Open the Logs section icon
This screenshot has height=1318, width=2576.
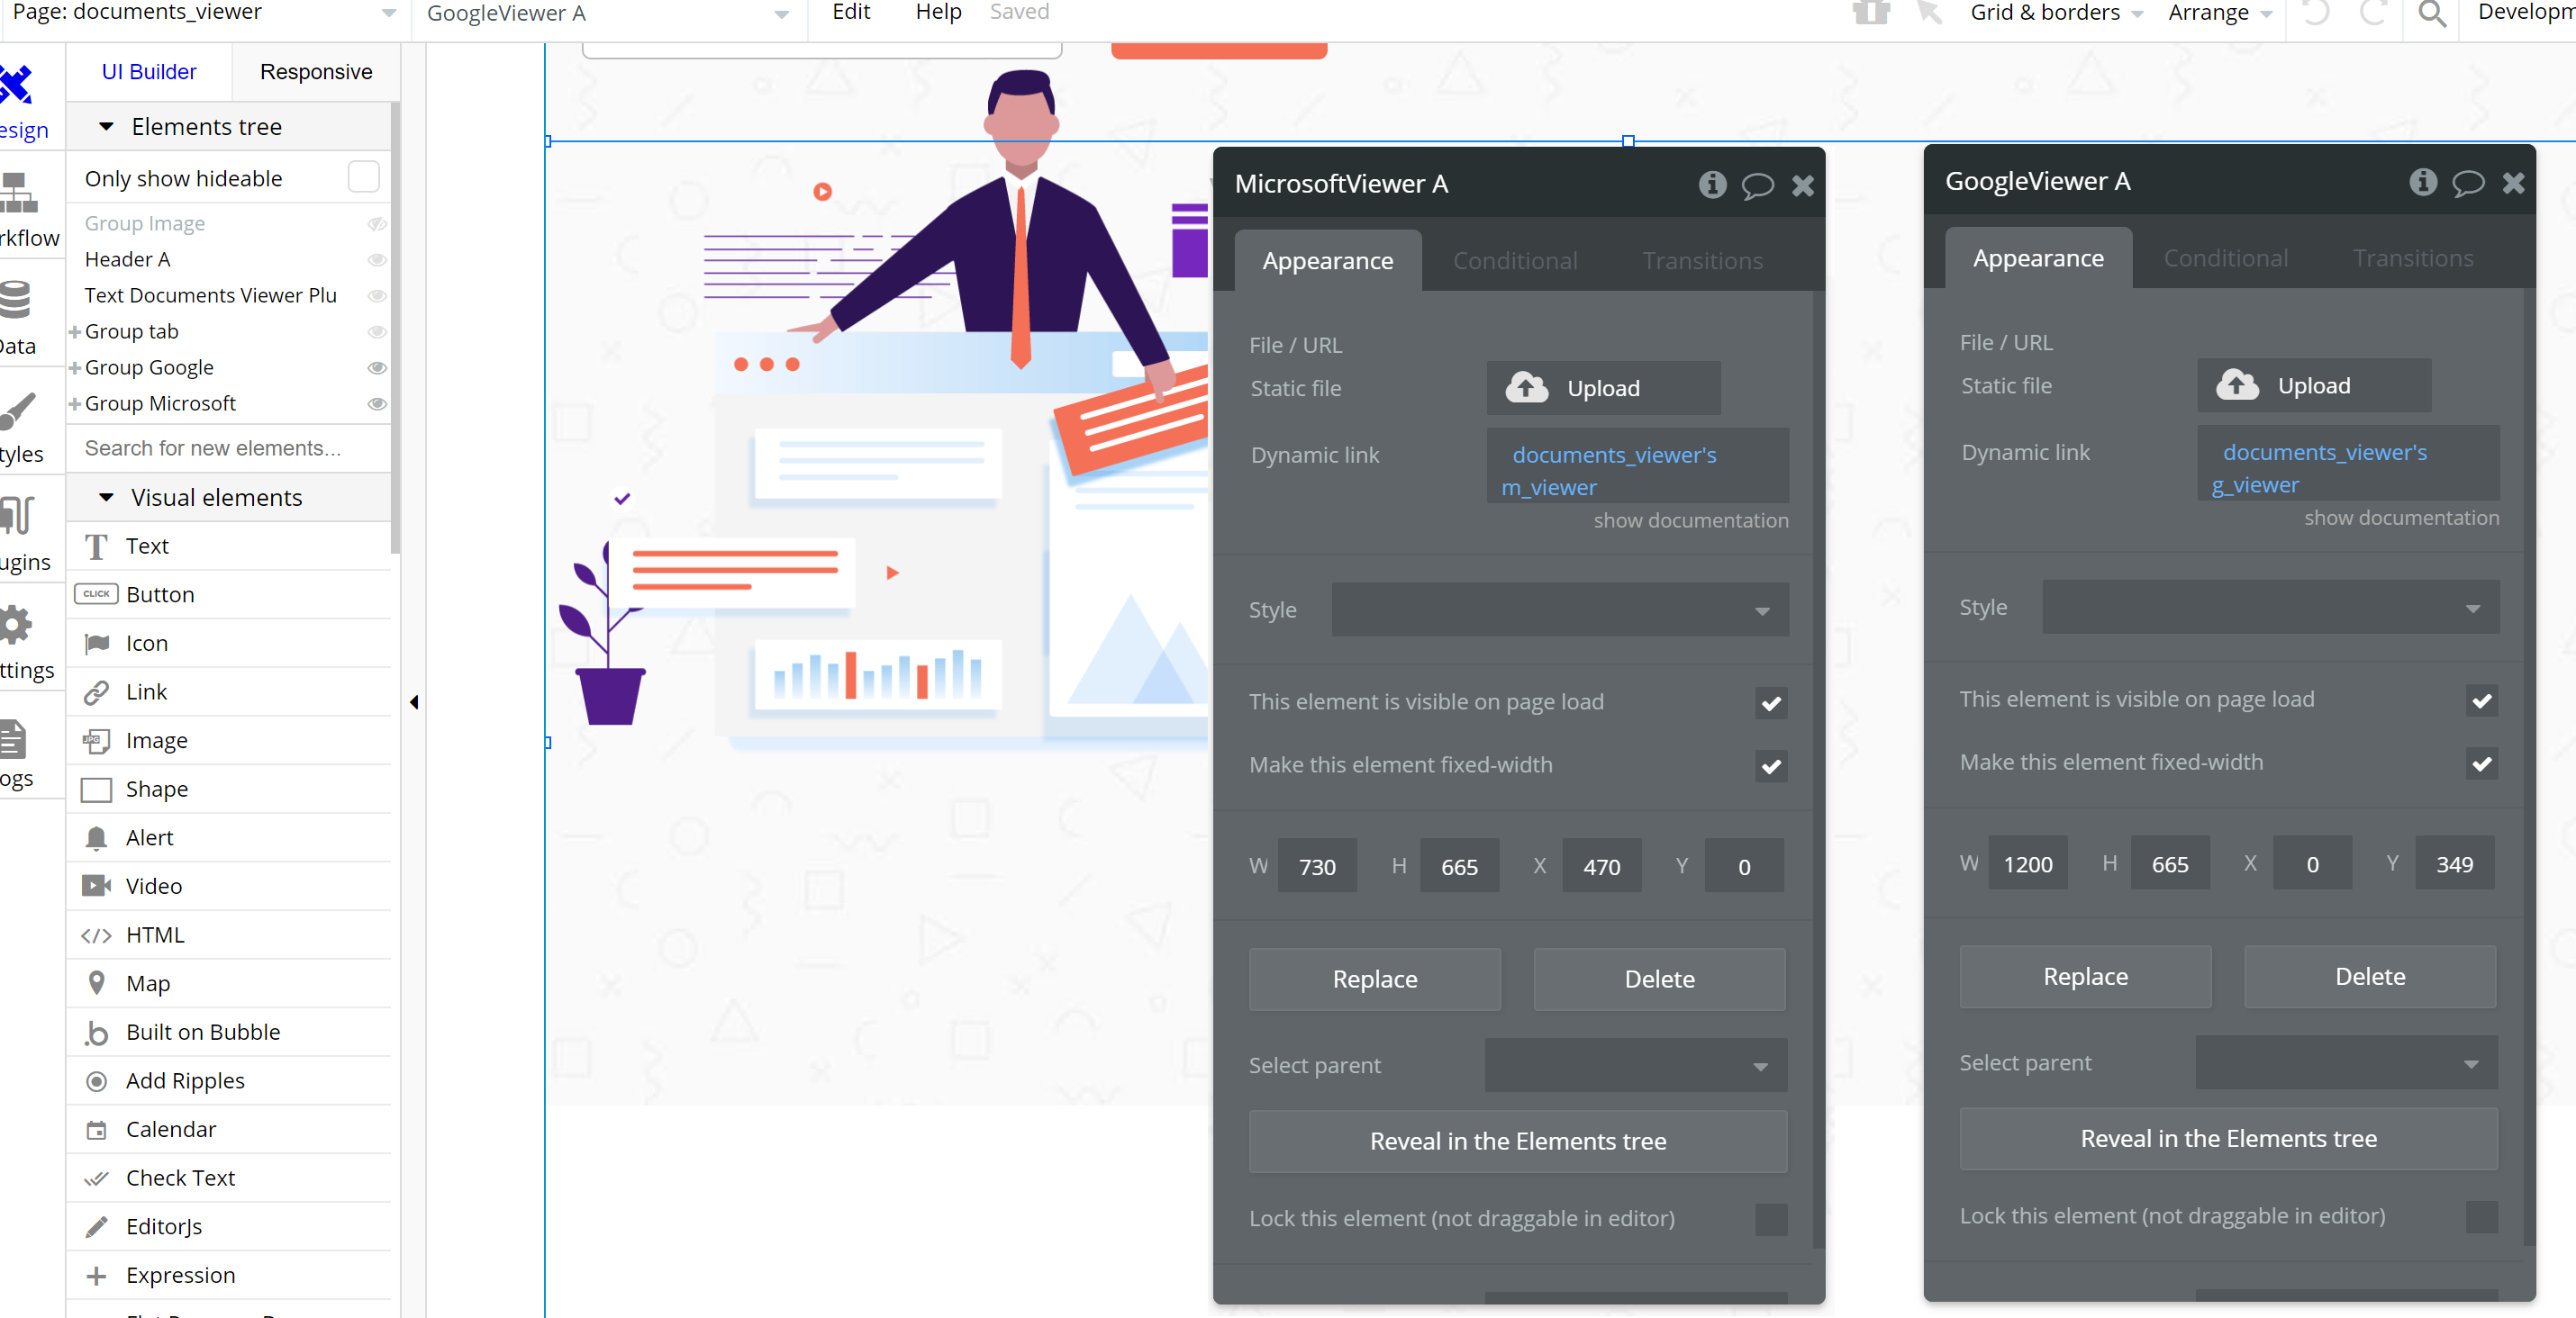click(14, 739)
